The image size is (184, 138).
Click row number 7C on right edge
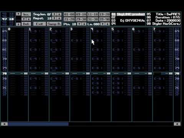point(177,88)
